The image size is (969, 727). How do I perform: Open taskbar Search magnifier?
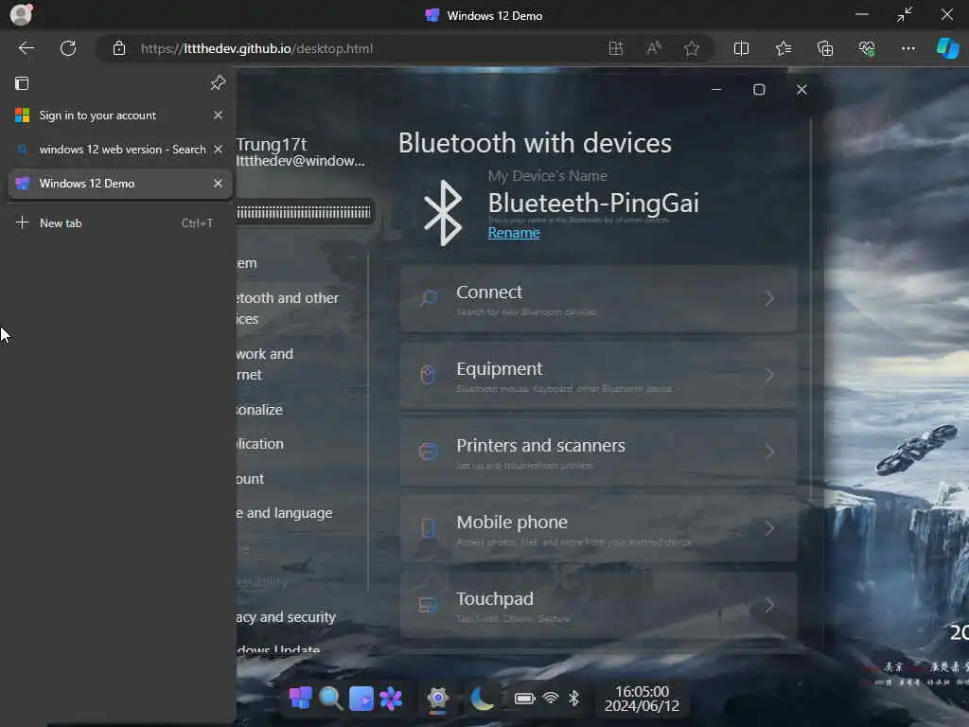coord(330,699)
